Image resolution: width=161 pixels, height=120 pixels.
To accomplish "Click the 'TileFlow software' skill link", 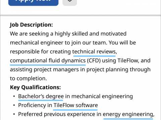I will 76,105.
